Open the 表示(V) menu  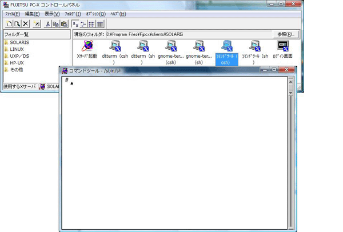coord(52,14)
